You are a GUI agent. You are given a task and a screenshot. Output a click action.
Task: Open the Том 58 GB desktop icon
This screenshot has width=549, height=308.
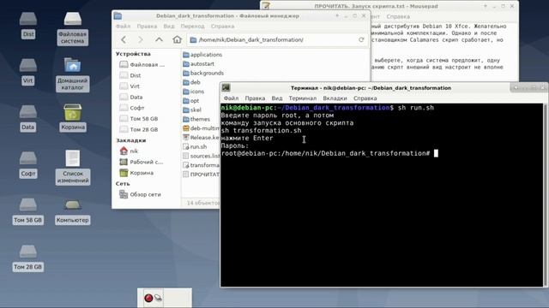coord(28,211)
